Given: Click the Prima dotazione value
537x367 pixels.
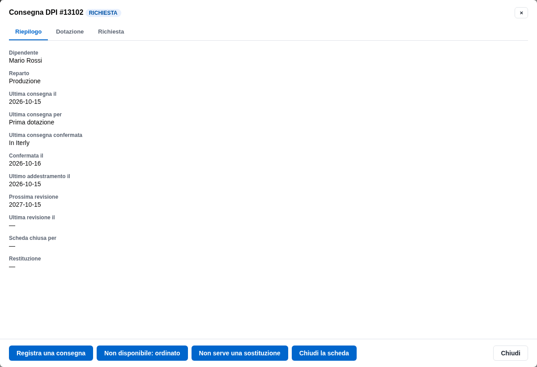Looking at the screenshot, I should point(31,122).
